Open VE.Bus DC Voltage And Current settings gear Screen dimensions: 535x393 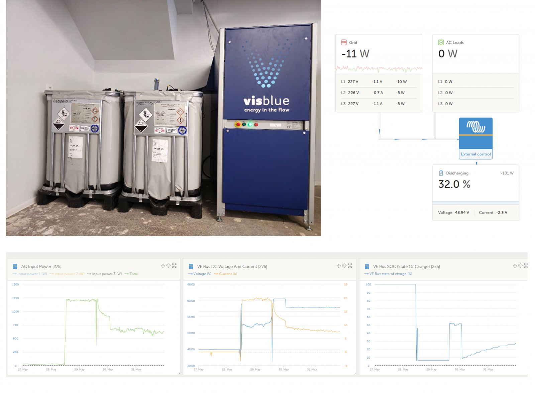344,266
